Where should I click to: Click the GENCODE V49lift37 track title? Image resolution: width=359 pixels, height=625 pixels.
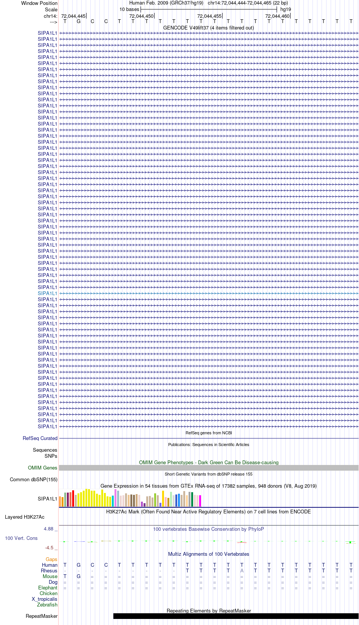point(209,28)
